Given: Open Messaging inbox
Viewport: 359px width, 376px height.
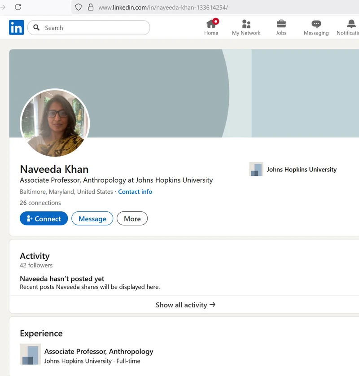Looking at the screenshot, I should 316,27.
